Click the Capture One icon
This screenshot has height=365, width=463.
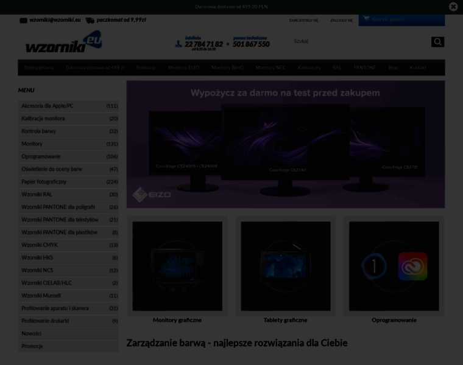tap(374, 266)
